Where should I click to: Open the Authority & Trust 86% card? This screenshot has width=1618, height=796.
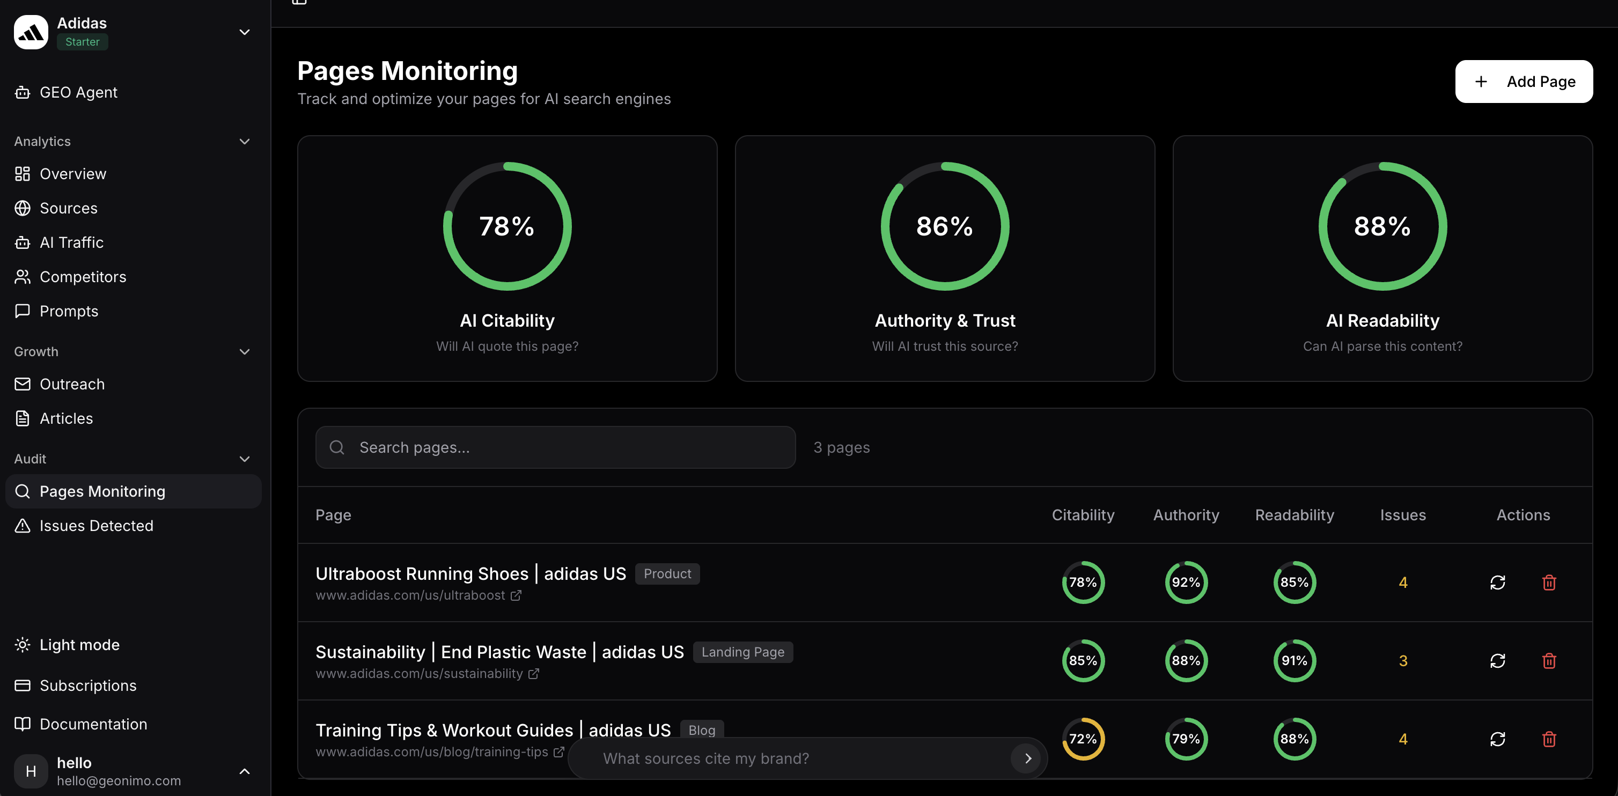(x=945, y=259)
